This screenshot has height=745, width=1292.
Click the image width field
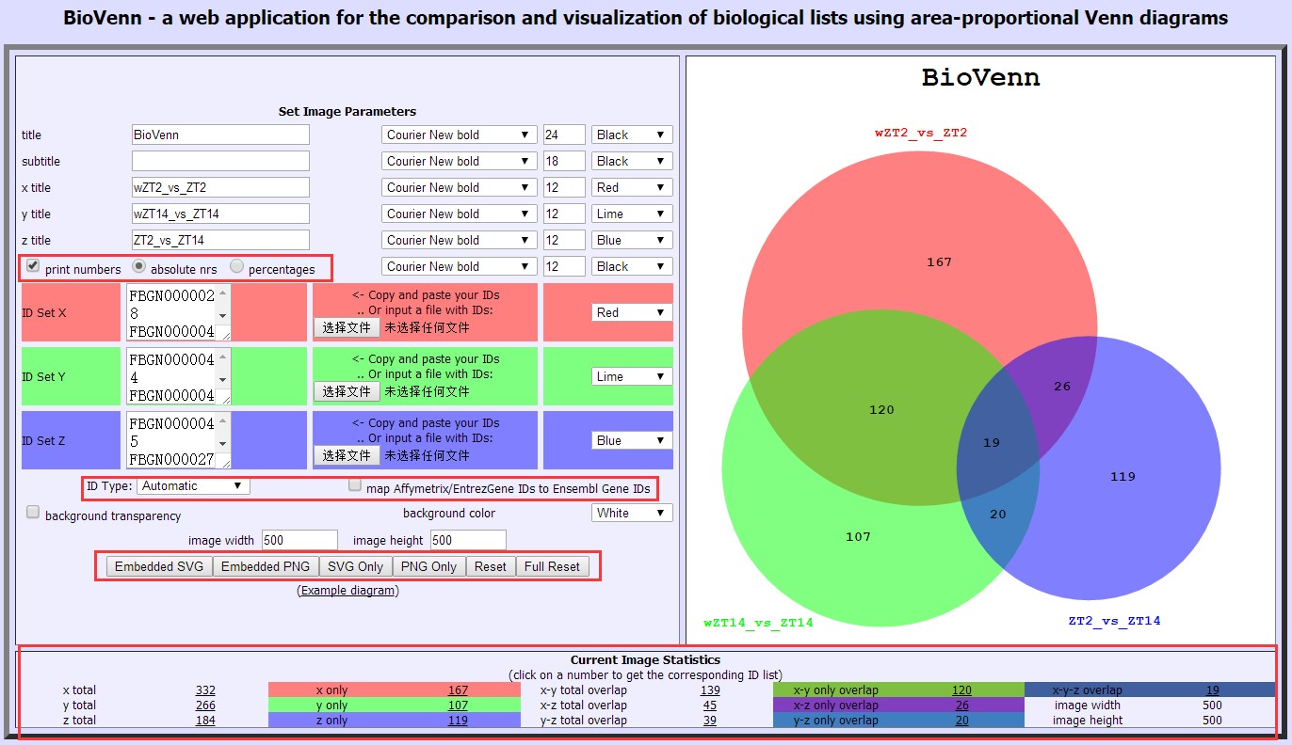coord(299,540)
